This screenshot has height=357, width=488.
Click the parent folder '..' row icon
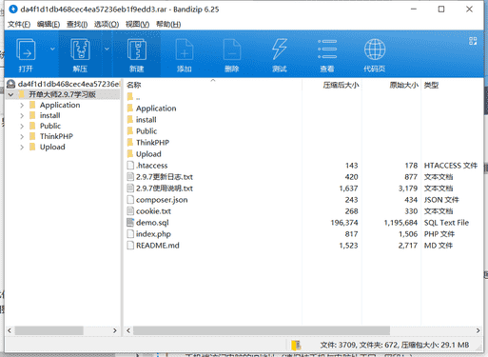(x=130, y=97)
